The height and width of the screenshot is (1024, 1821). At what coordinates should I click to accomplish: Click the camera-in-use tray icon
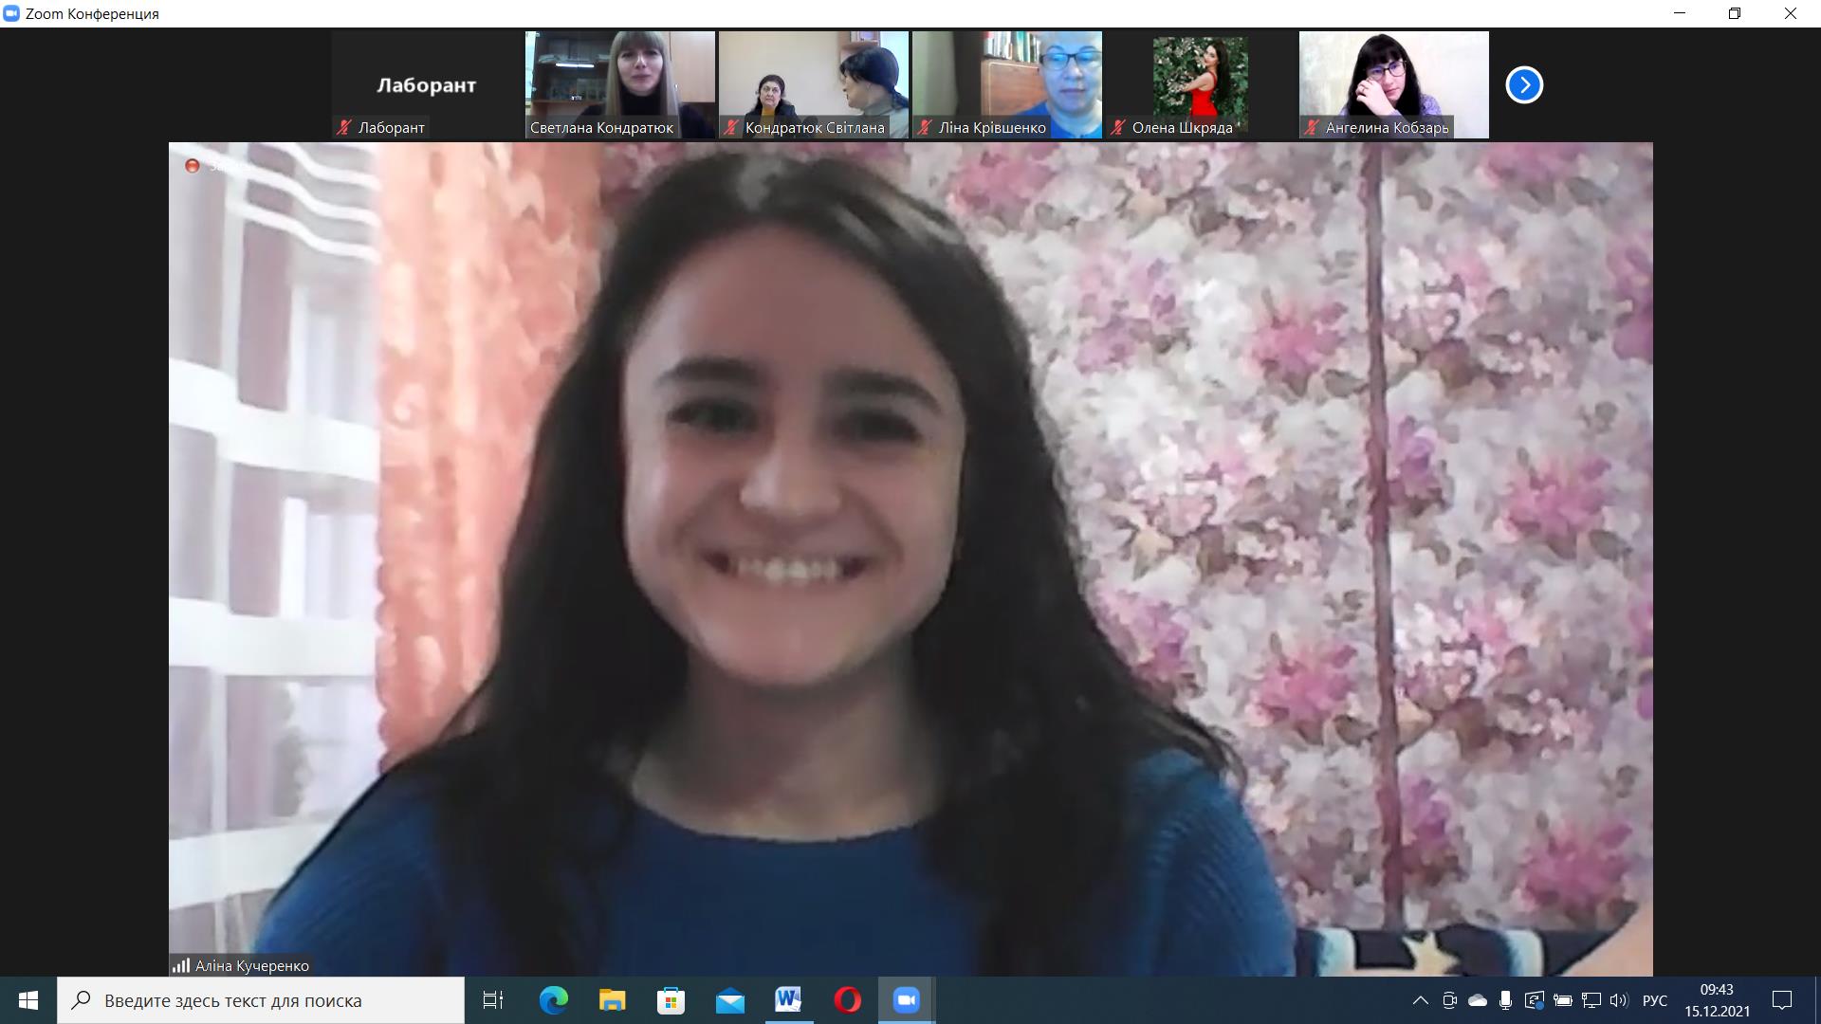[x=1449, y=1000]
